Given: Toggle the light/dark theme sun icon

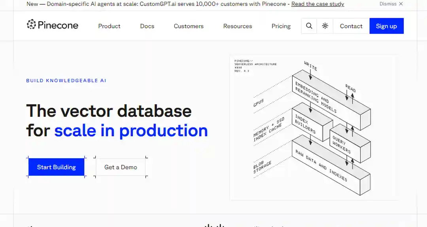Looking at the screenshot, I should pyautogui.click(x=325, y=26).
